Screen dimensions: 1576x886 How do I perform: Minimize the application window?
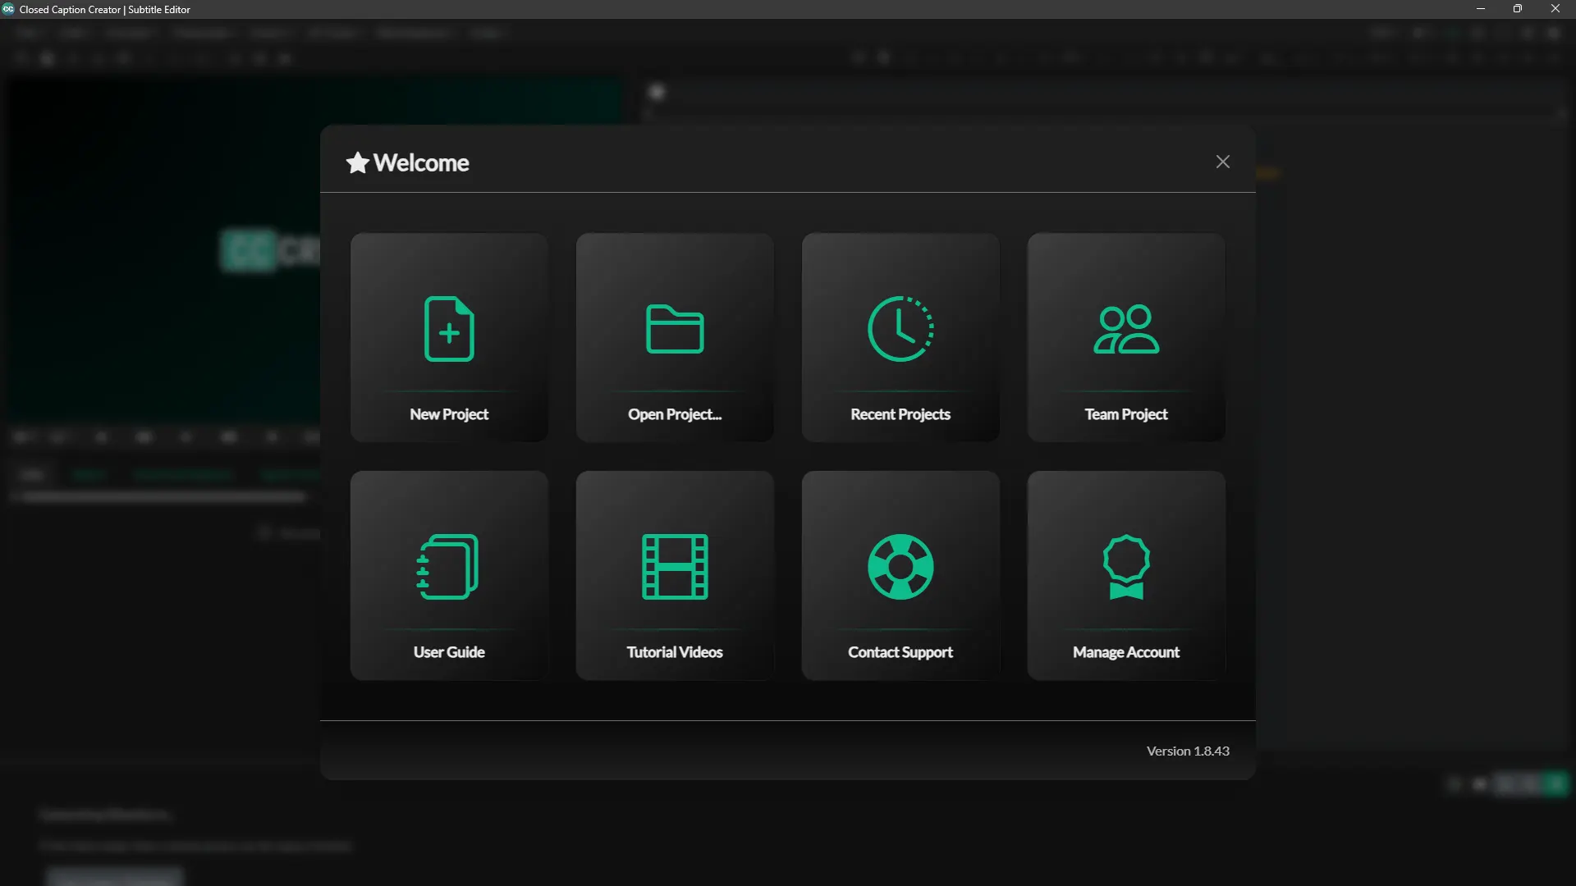1481,9
